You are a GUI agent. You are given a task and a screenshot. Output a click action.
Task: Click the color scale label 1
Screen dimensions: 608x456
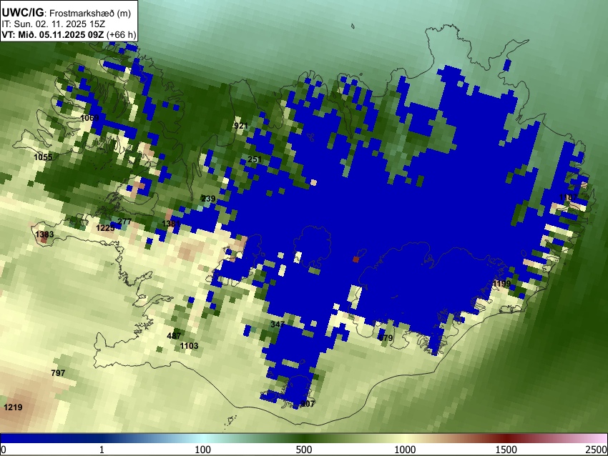pos(102,450)
